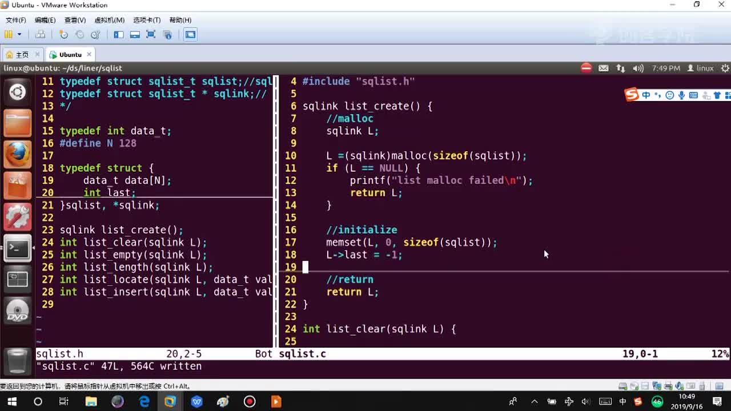This screenshot has width=731, height=411.
Task: Pause the virtual machine with yellow suspend icon
Action: tap(9, 34)
